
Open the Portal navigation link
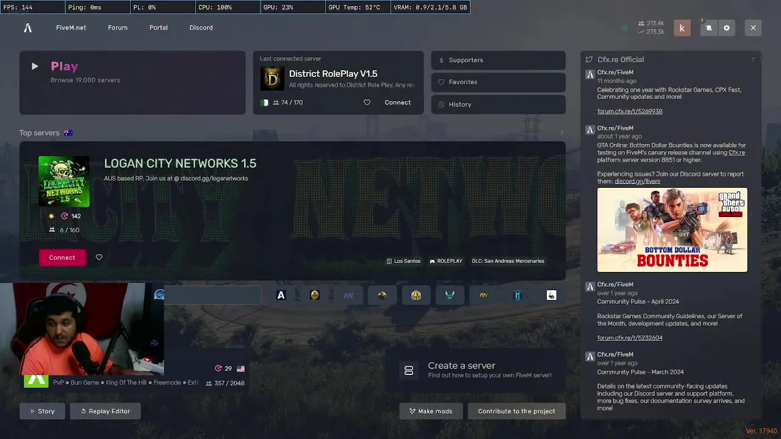[159, 28]
